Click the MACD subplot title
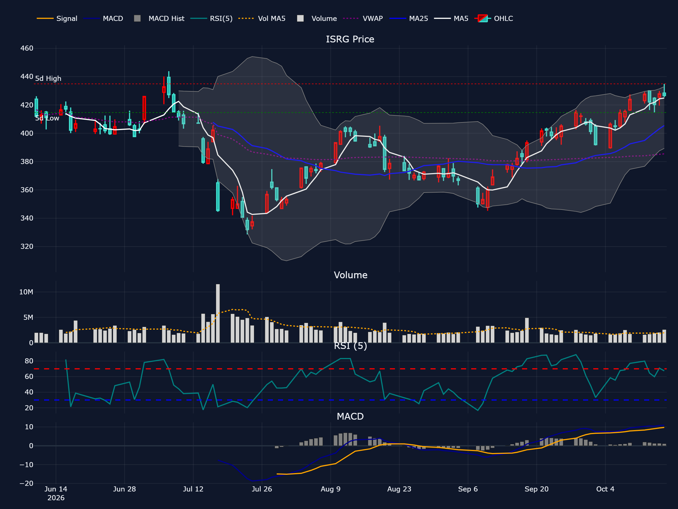Screen dimensions: 678x509 click(x=350, y=416)
